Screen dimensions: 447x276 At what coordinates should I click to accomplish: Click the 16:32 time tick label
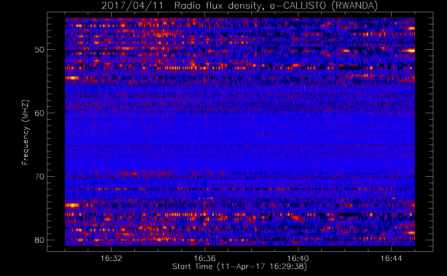pyautogui.click(x=111, y=259)
